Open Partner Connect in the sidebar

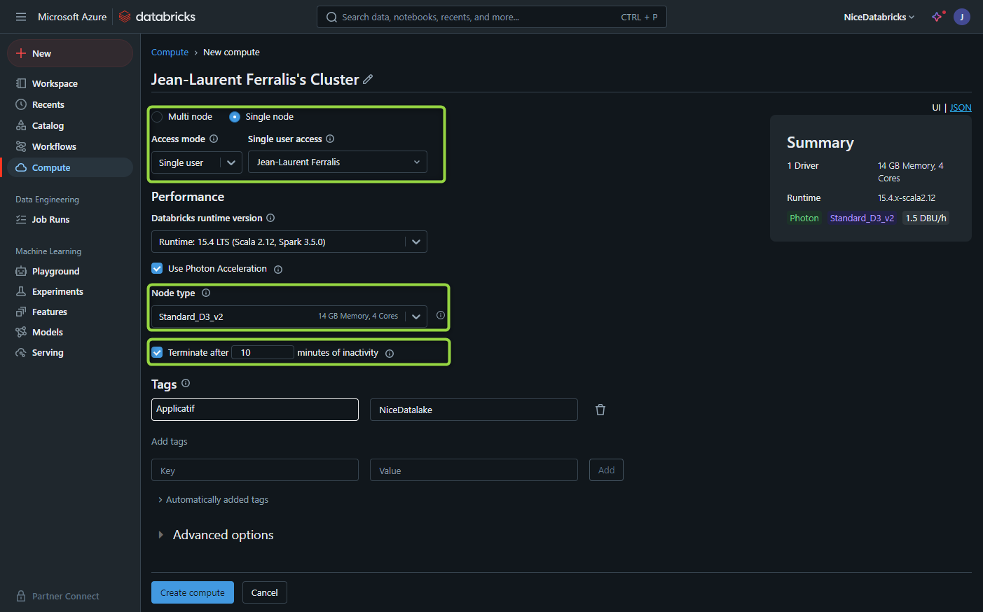click(66, 596)
